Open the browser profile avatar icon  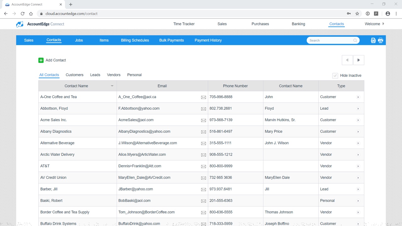click(x=388, y=14)
